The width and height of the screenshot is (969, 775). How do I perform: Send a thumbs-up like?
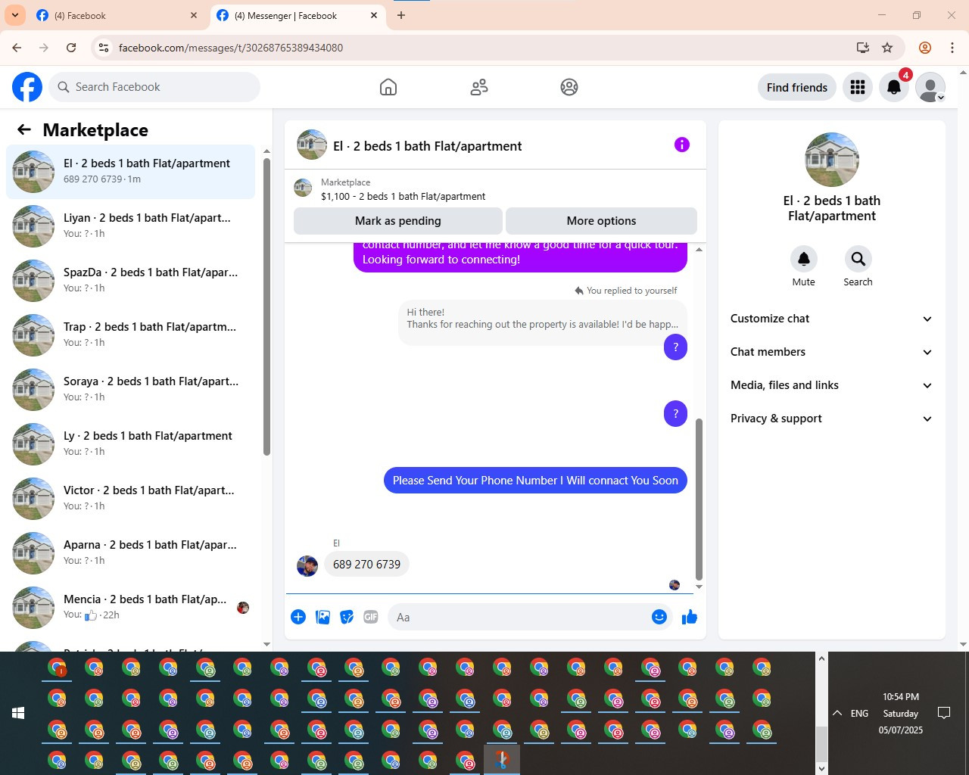coord(690,617)
